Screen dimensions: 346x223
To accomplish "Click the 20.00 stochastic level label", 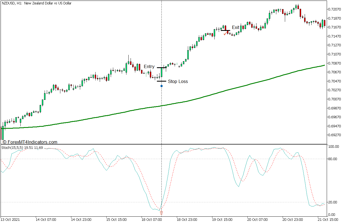I will pyautogui.click(x=333, y=202).
